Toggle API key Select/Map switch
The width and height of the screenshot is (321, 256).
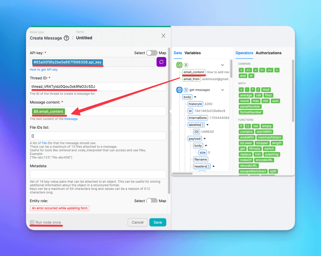point(152,53)
